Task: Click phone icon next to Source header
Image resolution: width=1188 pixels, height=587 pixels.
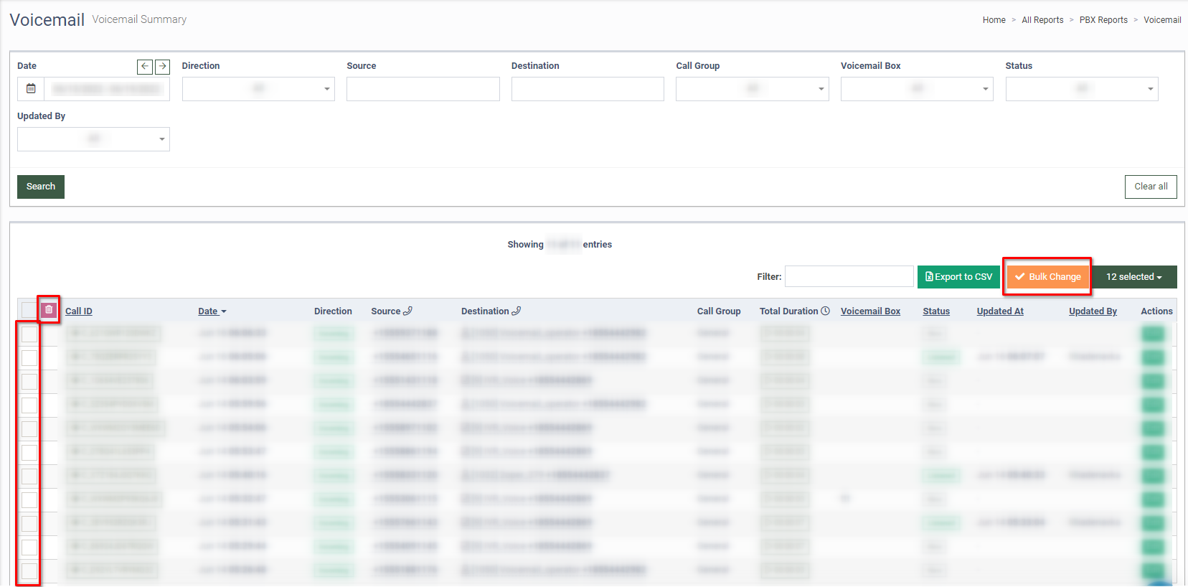Action: tap(408, 311)
